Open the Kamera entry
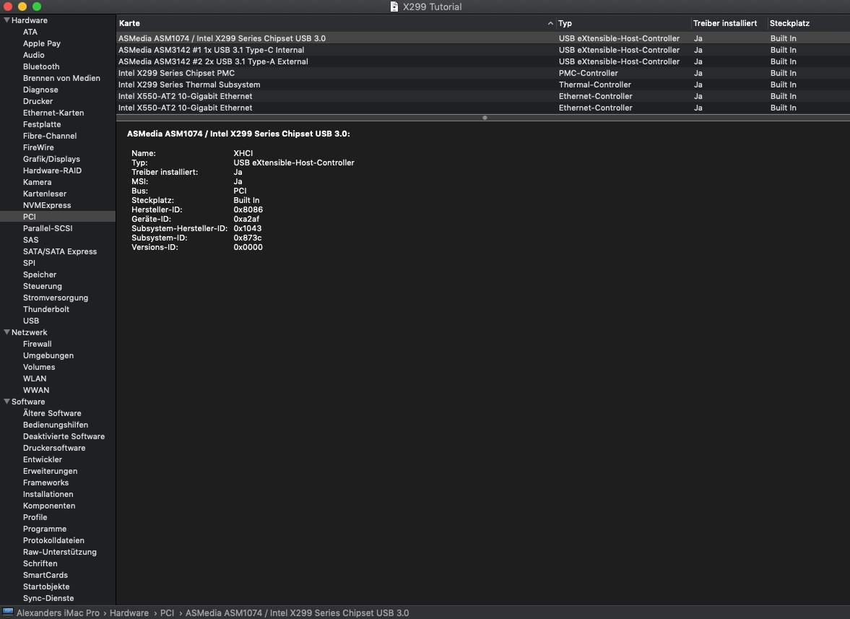This screenshot has width=850, height=619. 38,182
